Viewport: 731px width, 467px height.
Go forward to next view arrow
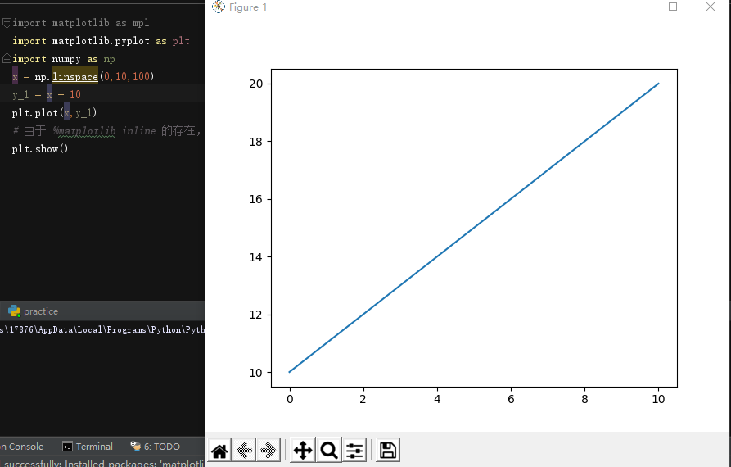point(268,451)
